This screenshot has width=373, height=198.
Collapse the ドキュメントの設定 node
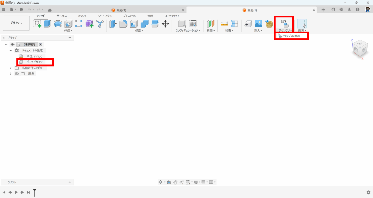[x=11, y=50]
